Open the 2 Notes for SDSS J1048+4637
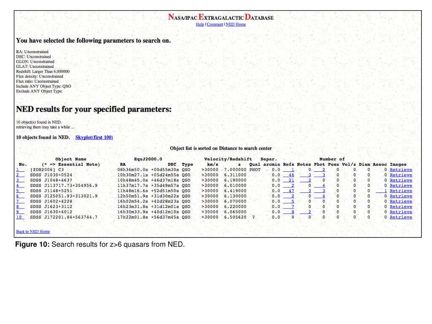The width and height of the screenshot is (432, 324). pyautogui.click(x=305, y=180)
